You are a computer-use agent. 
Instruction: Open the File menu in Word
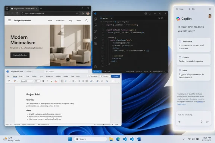8,76
